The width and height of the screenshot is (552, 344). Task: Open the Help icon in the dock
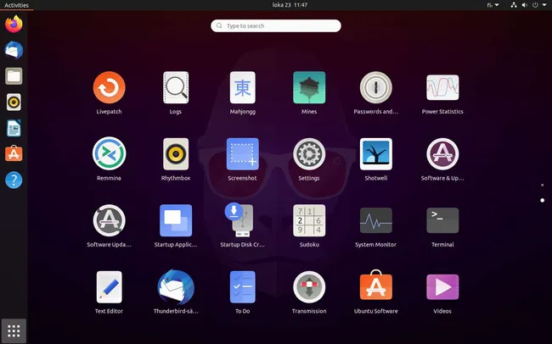tap(14, 180)
